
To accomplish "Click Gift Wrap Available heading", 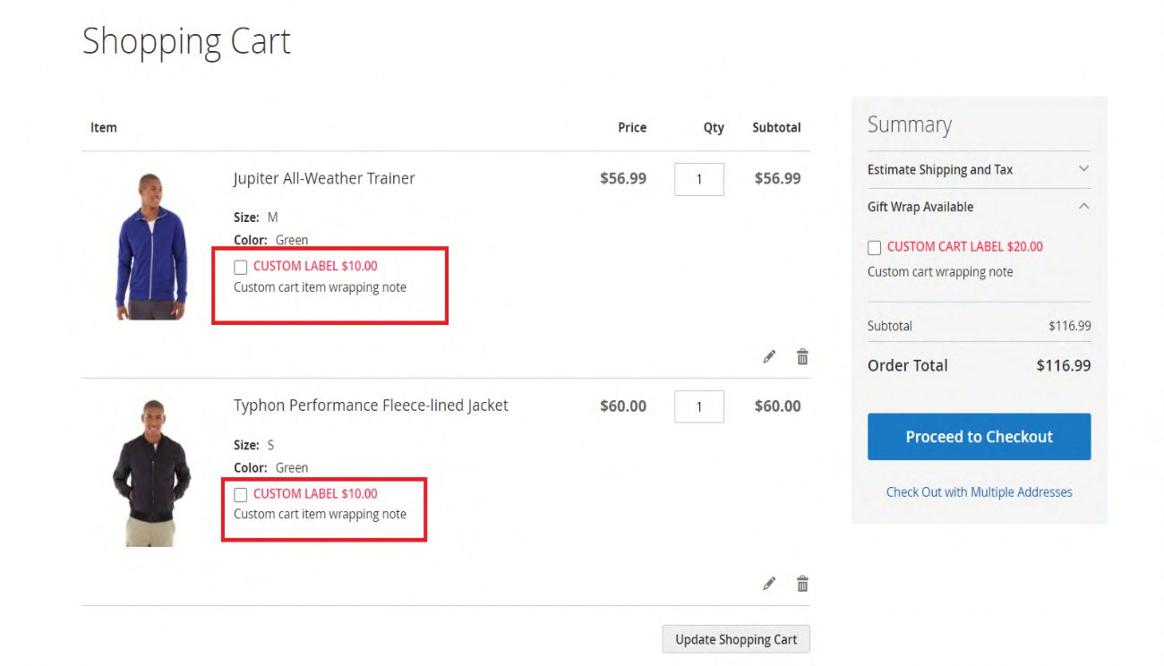I will (920, 207).
